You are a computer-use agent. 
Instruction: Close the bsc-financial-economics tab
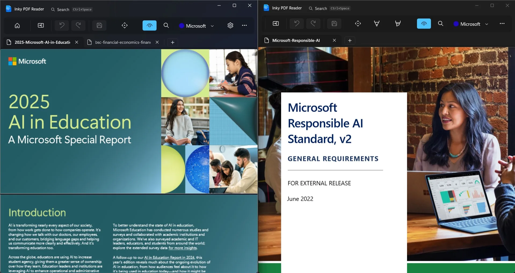157,42
